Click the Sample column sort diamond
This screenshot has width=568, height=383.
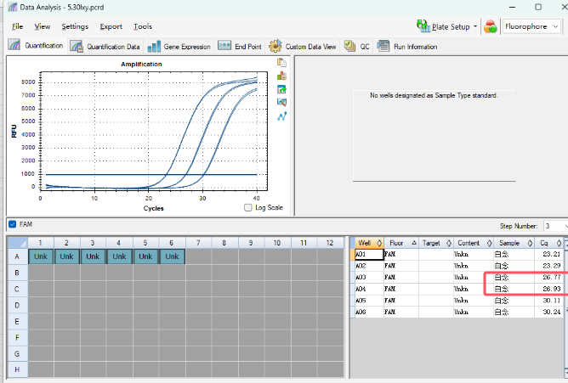coord(530,243)
